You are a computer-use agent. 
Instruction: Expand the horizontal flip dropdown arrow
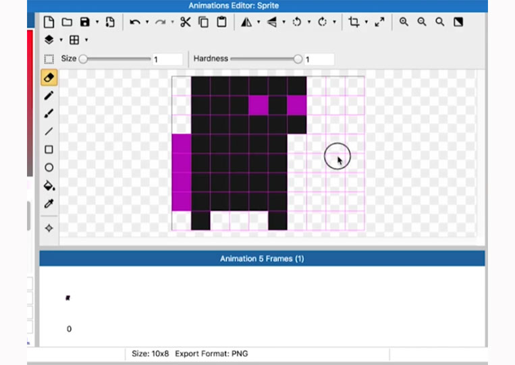(259, 22)
